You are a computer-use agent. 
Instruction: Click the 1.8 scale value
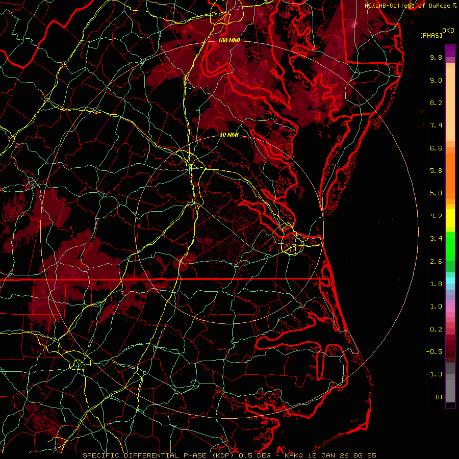point(436,284)
